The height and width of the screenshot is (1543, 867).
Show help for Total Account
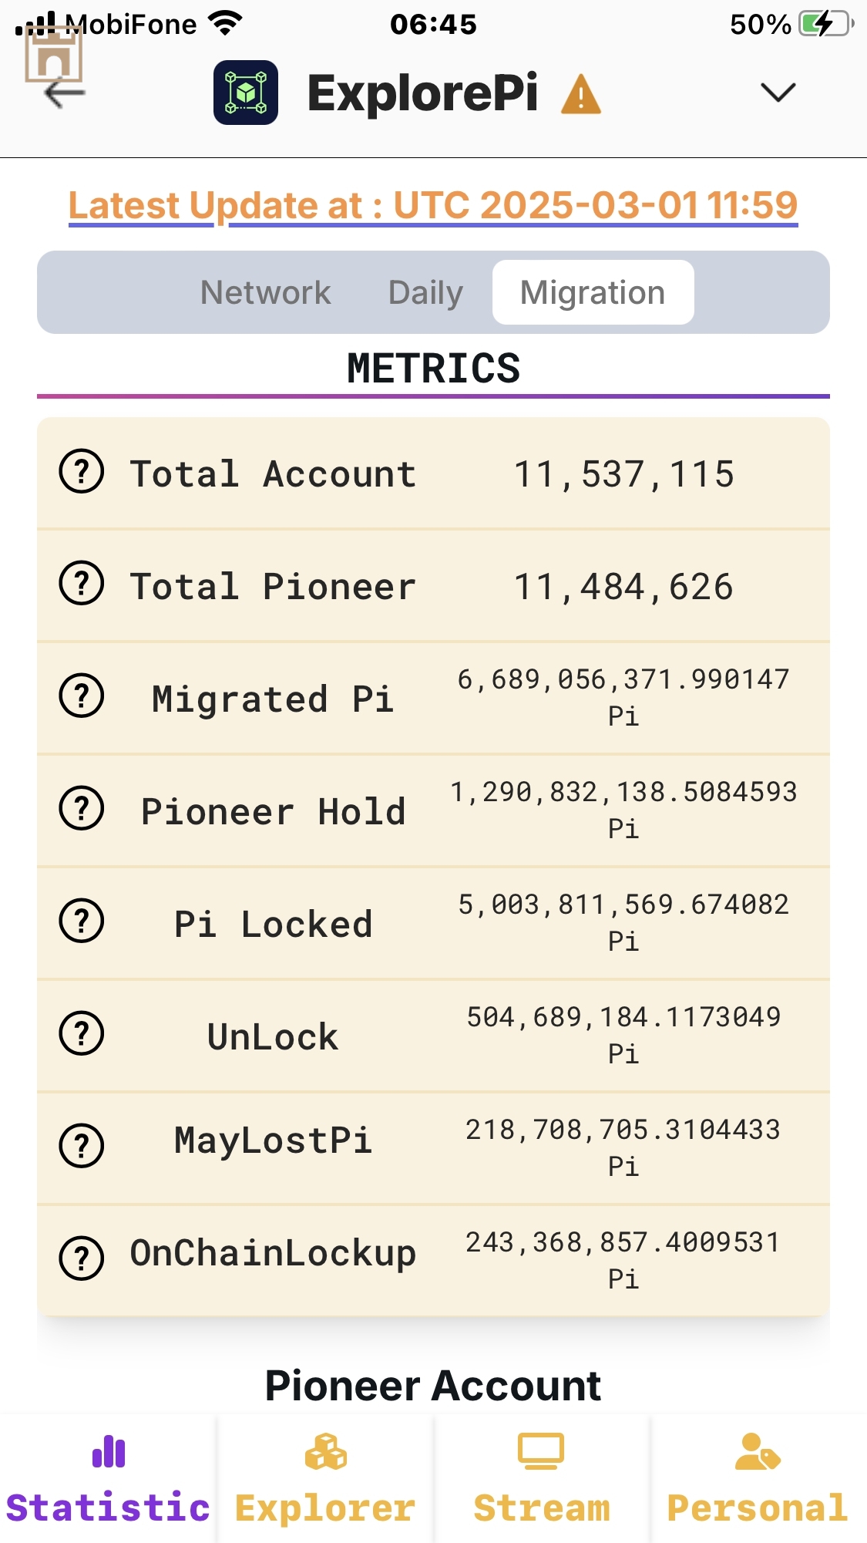(82, 471)
